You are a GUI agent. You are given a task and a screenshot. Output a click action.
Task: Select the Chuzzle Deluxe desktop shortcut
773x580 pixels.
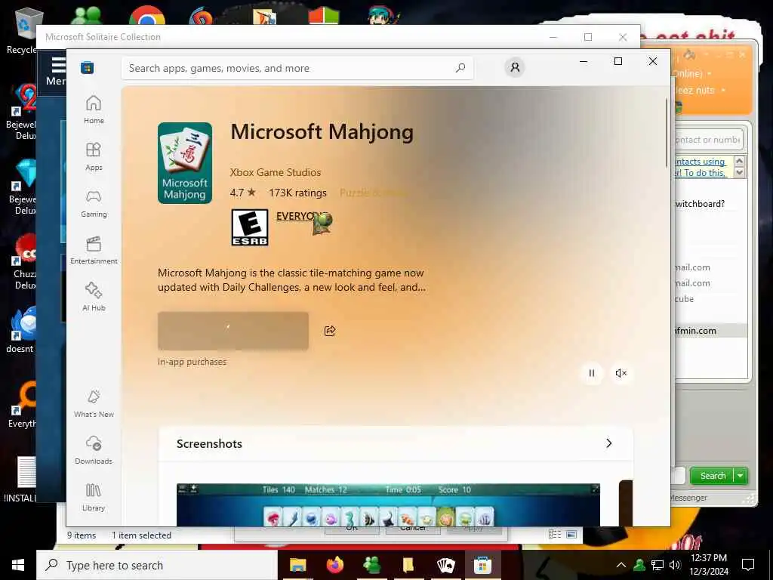pos(23,262)
